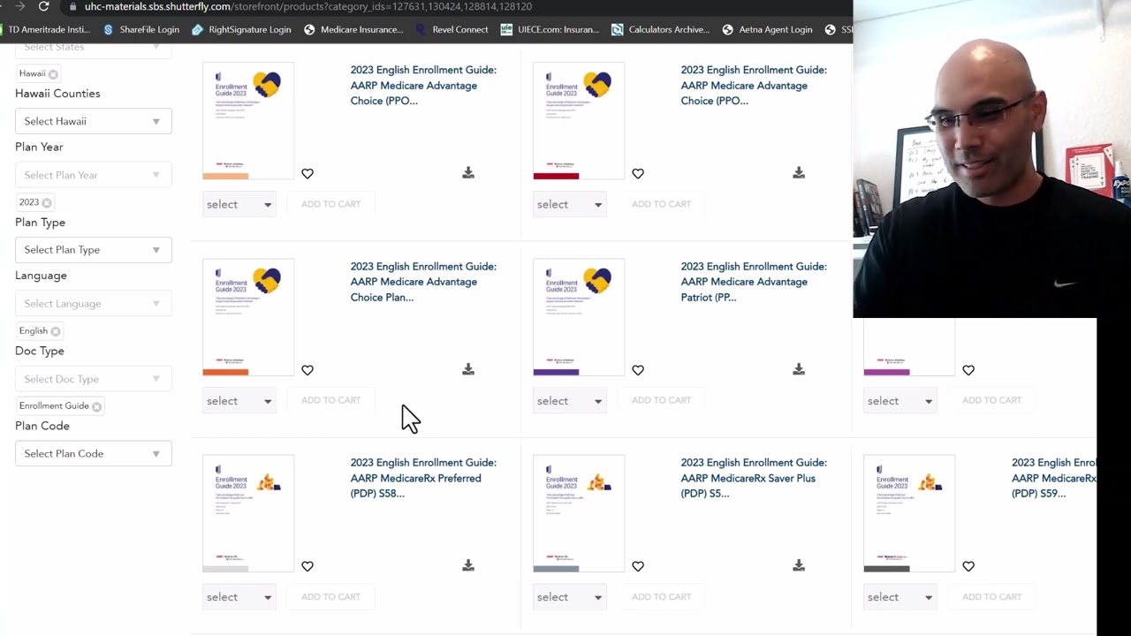Open the Select Plan Code dropdown
The height and width of the screenshot is (636, 1131).
pyautogui.click(x=93, y=454)
